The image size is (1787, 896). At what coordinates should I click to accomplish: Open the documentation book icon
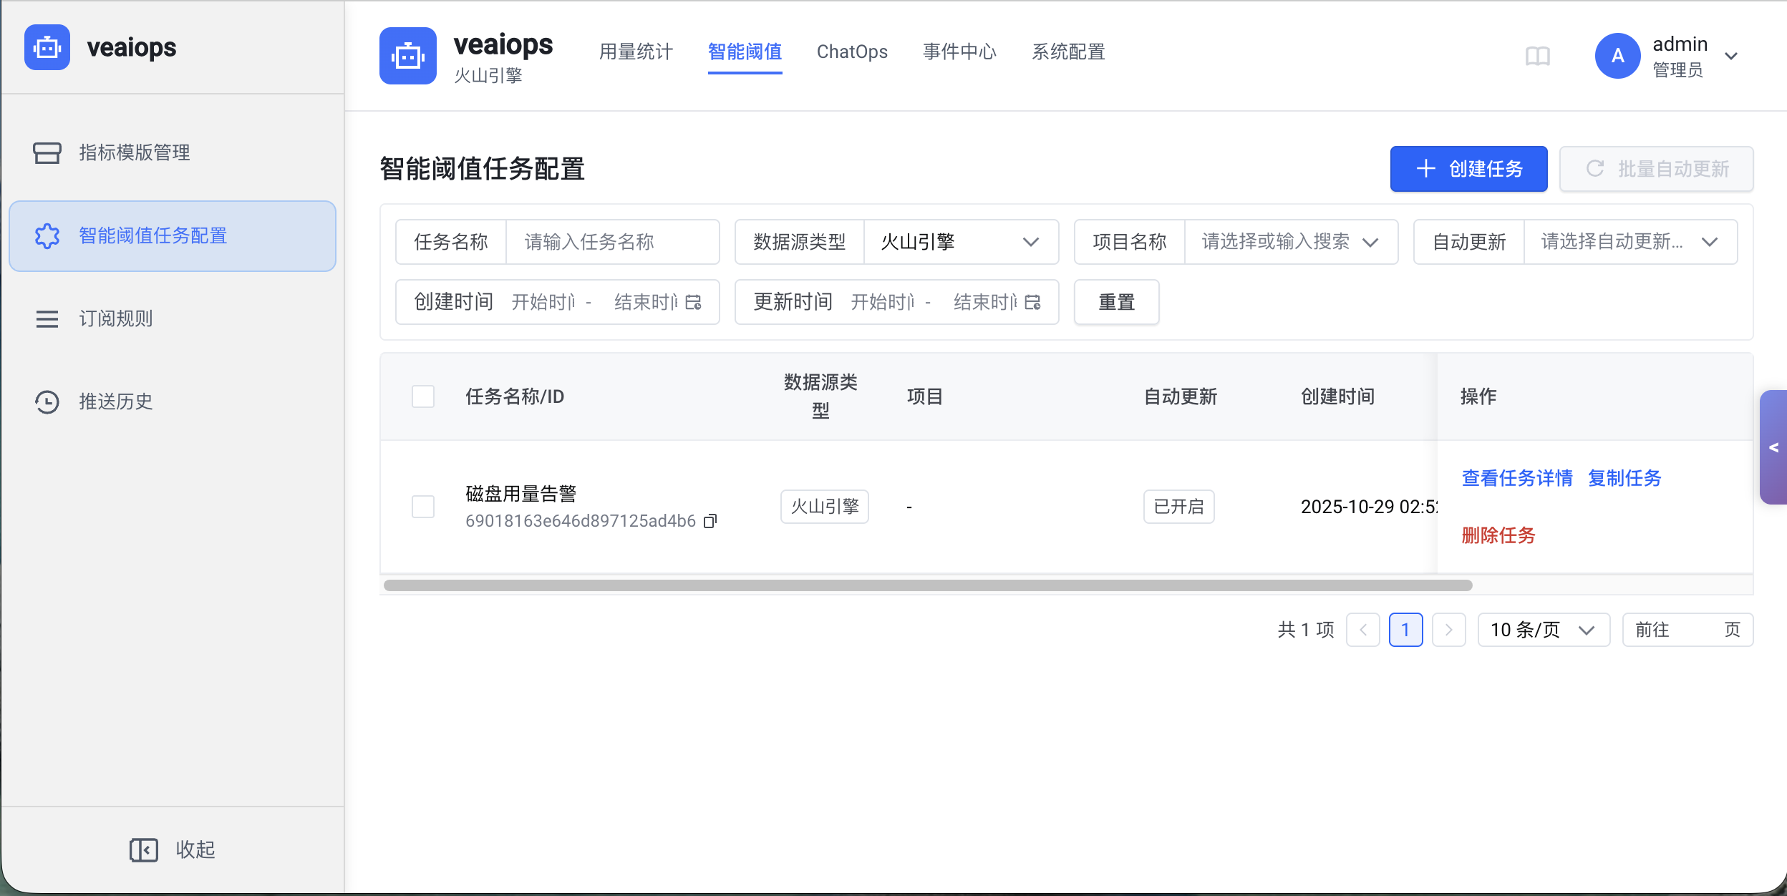pos(1536,56)
